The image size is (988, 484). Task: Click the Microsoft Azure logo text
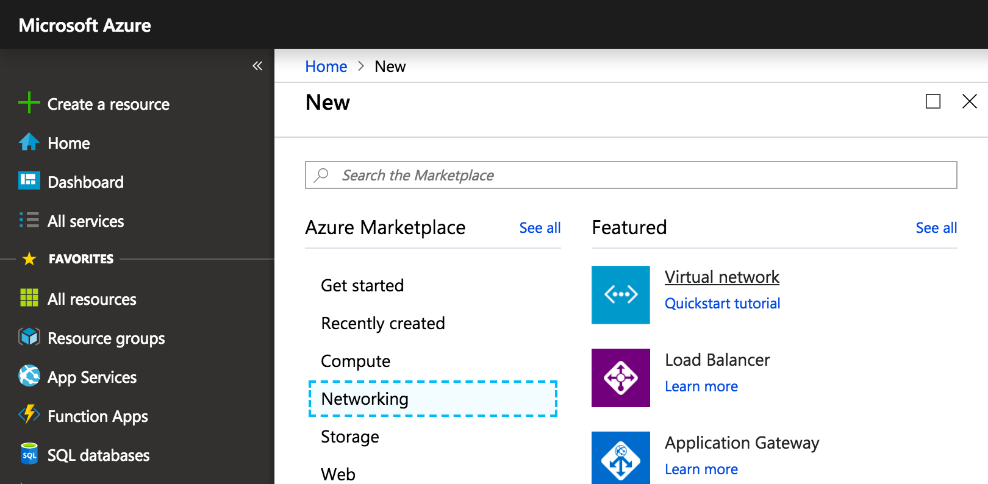[x=85, y=25]
